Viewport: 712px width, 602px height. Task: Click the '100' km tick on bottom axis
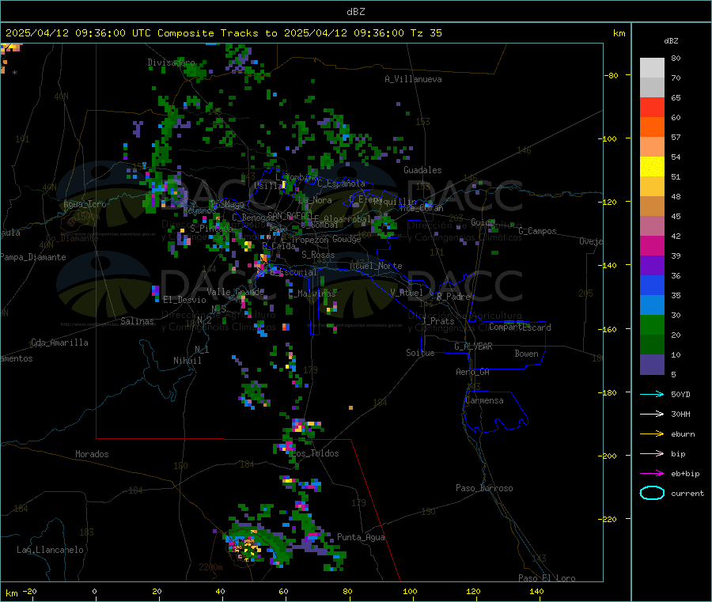(410, 591)
